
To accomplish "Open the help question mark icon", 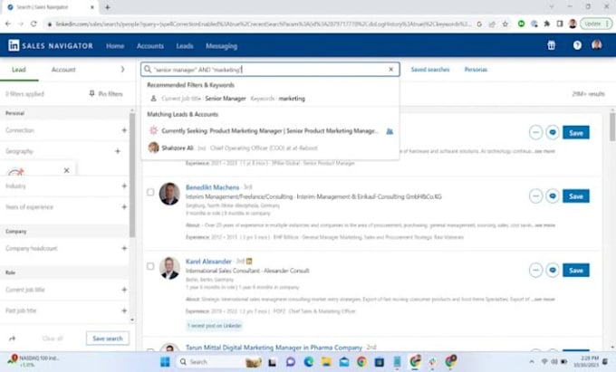I will (577, 45).
